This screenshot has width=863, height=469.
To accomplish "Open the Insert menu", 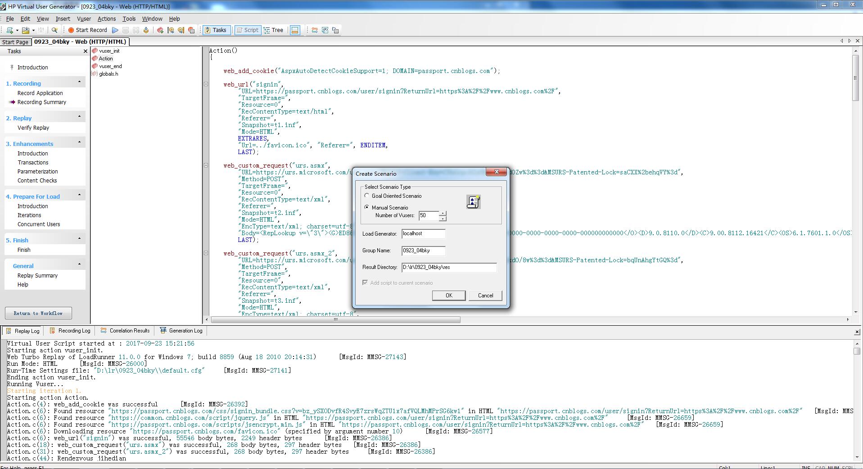I will [63, 18].
